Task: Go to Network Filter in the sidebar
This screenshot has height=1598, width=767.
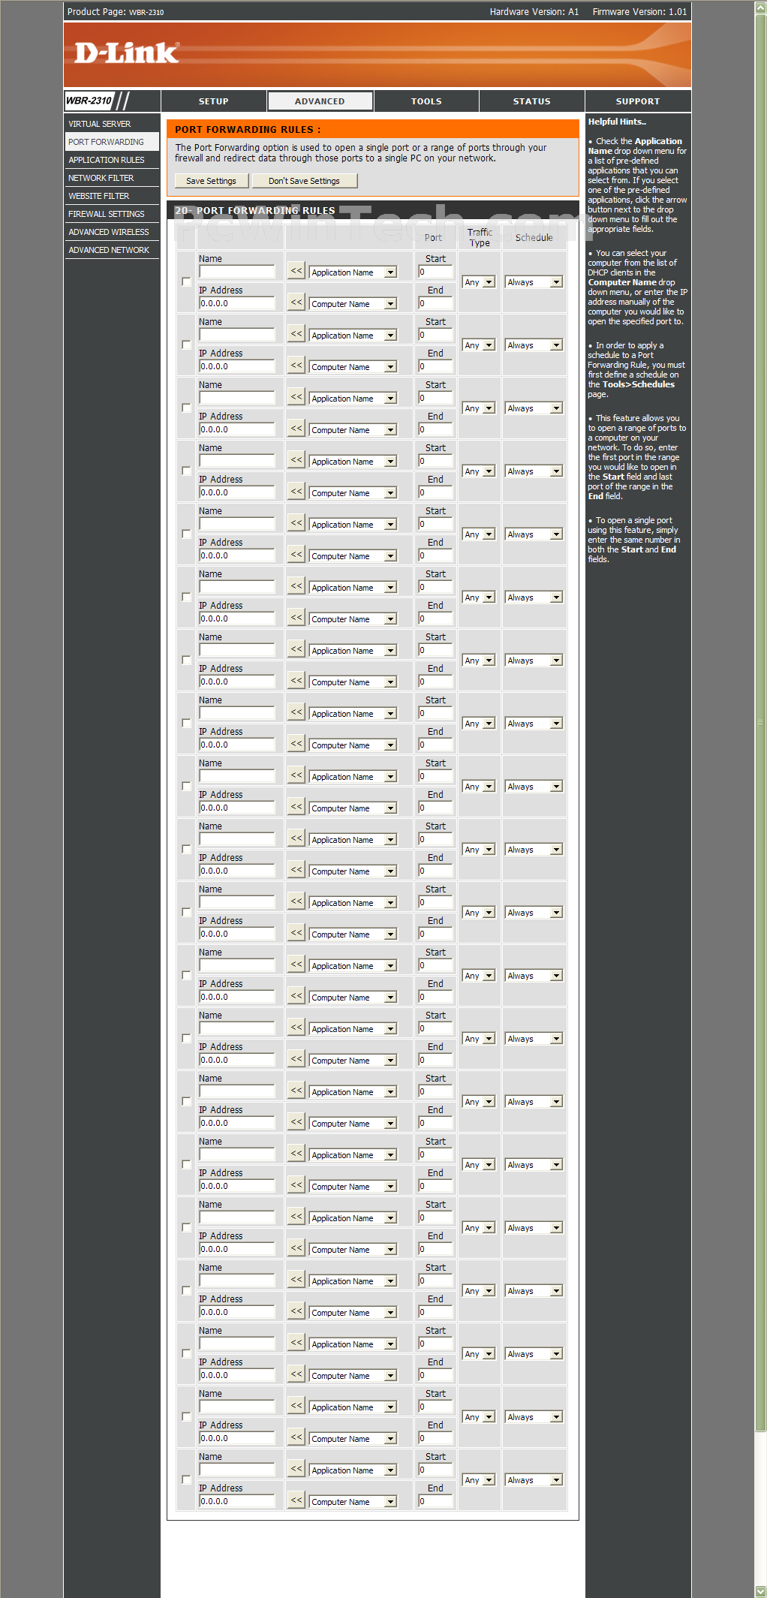Action: click(x=112, y=178)
